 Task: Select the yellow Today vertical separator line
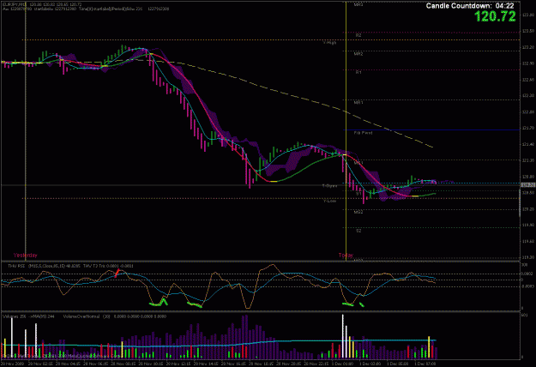click(x=346, y=129)
